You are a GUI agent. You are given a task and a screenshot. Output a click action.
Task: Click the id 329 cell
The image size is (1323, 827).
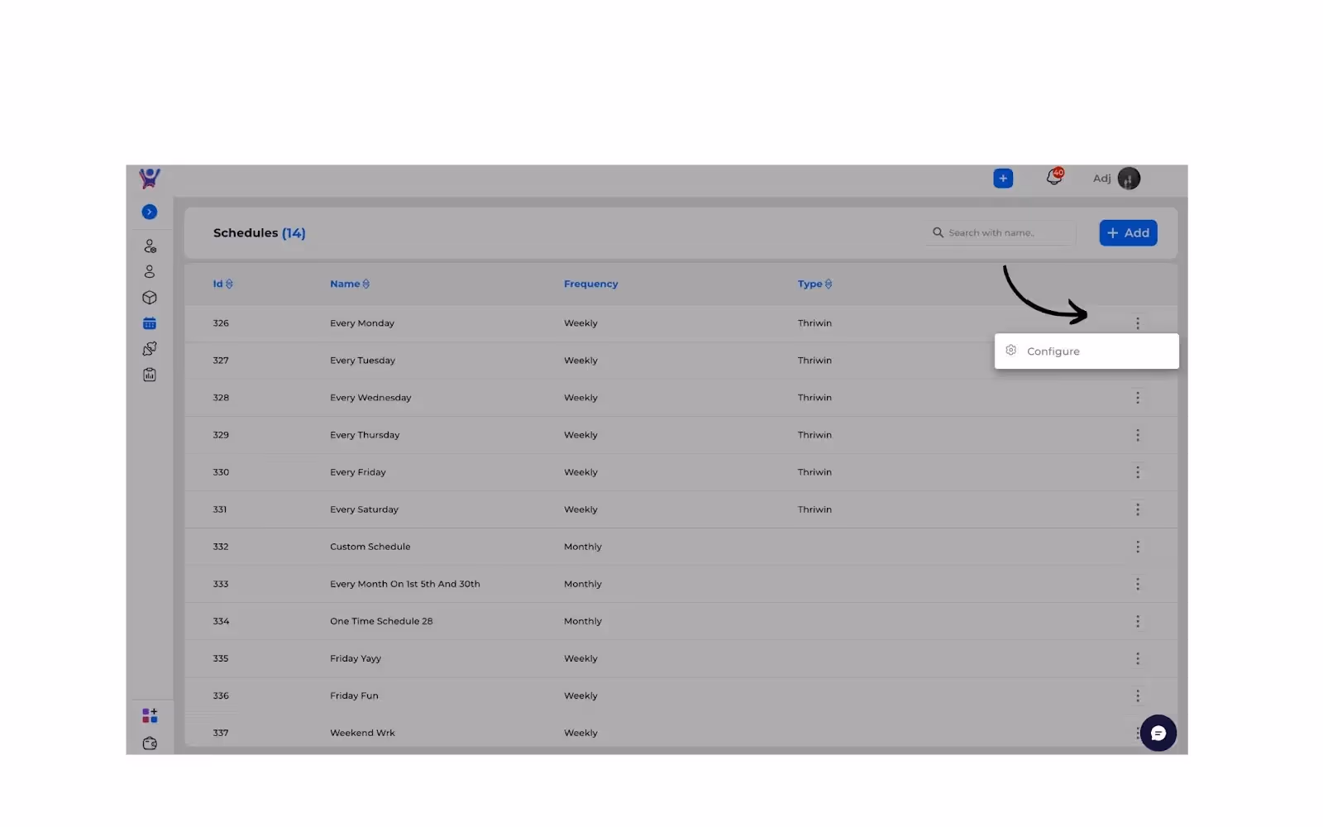(221, 435)
